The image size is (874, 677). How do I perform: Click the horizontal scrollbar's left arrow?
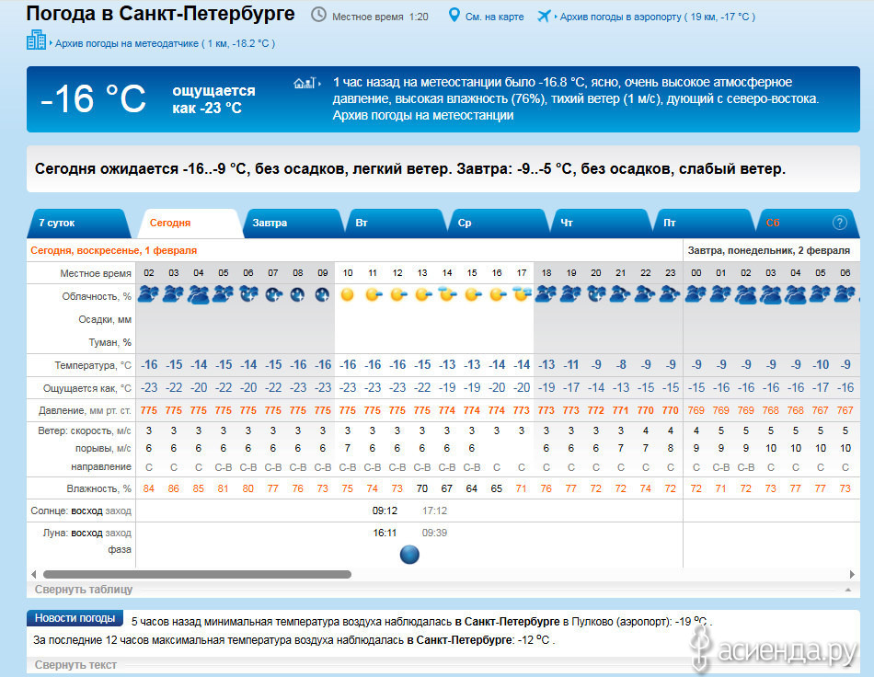(x=34, y=574)
